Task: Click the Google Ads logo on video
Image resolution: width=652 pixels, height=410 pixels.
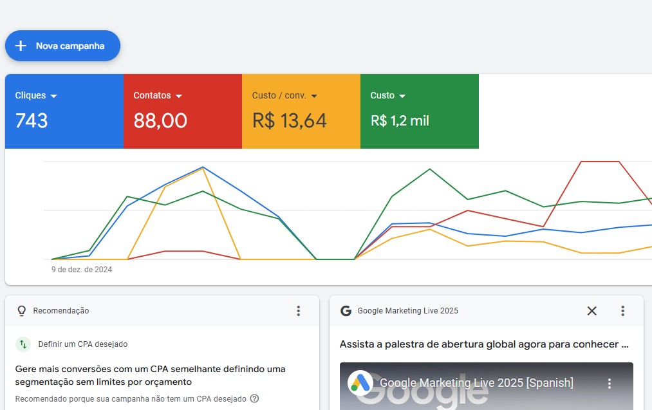Action: 360,383
